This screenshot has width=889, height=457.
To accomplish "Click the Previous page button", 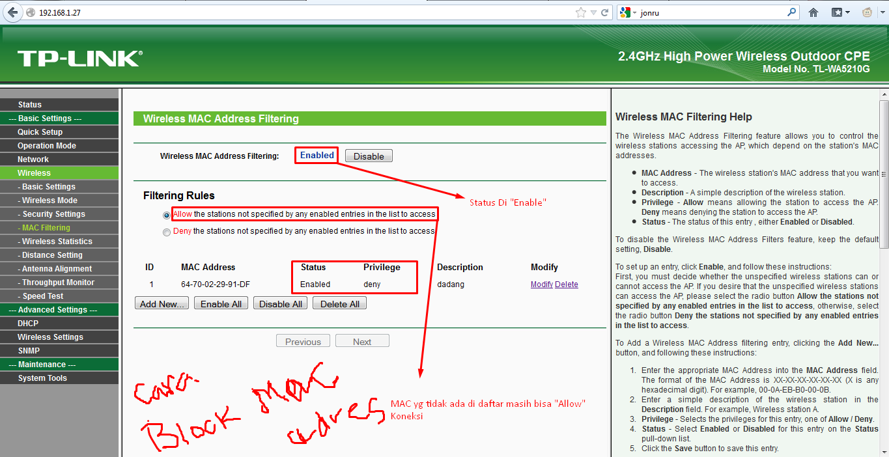I will pos(303,342).
